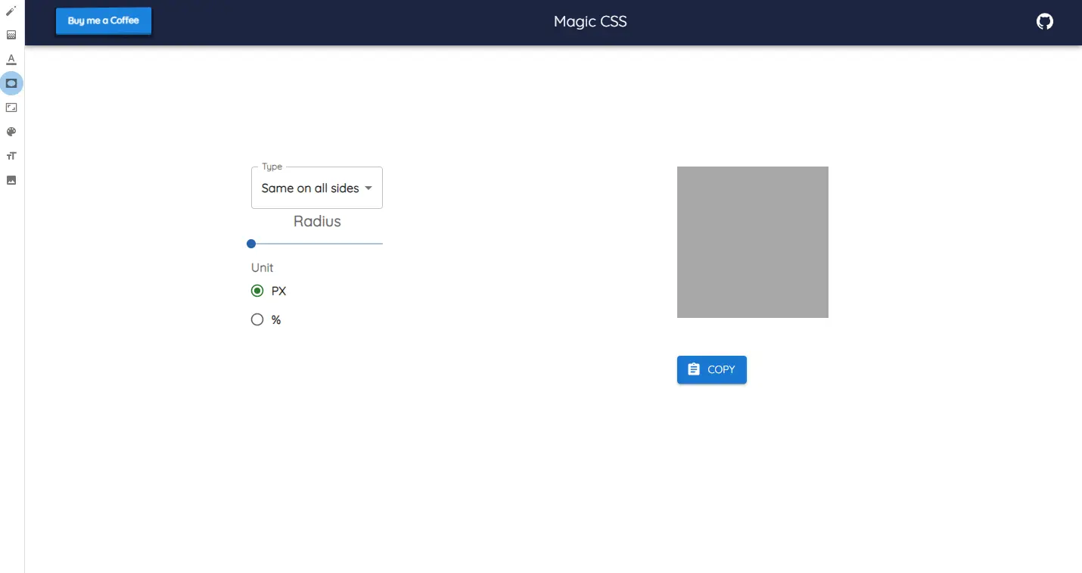Screen dimensions: 1082x573
Task: Select the PX unit radio button
Action: (257, 291)
